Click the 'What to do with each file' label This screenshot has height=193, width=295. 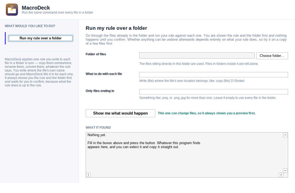tap(104, 74)
